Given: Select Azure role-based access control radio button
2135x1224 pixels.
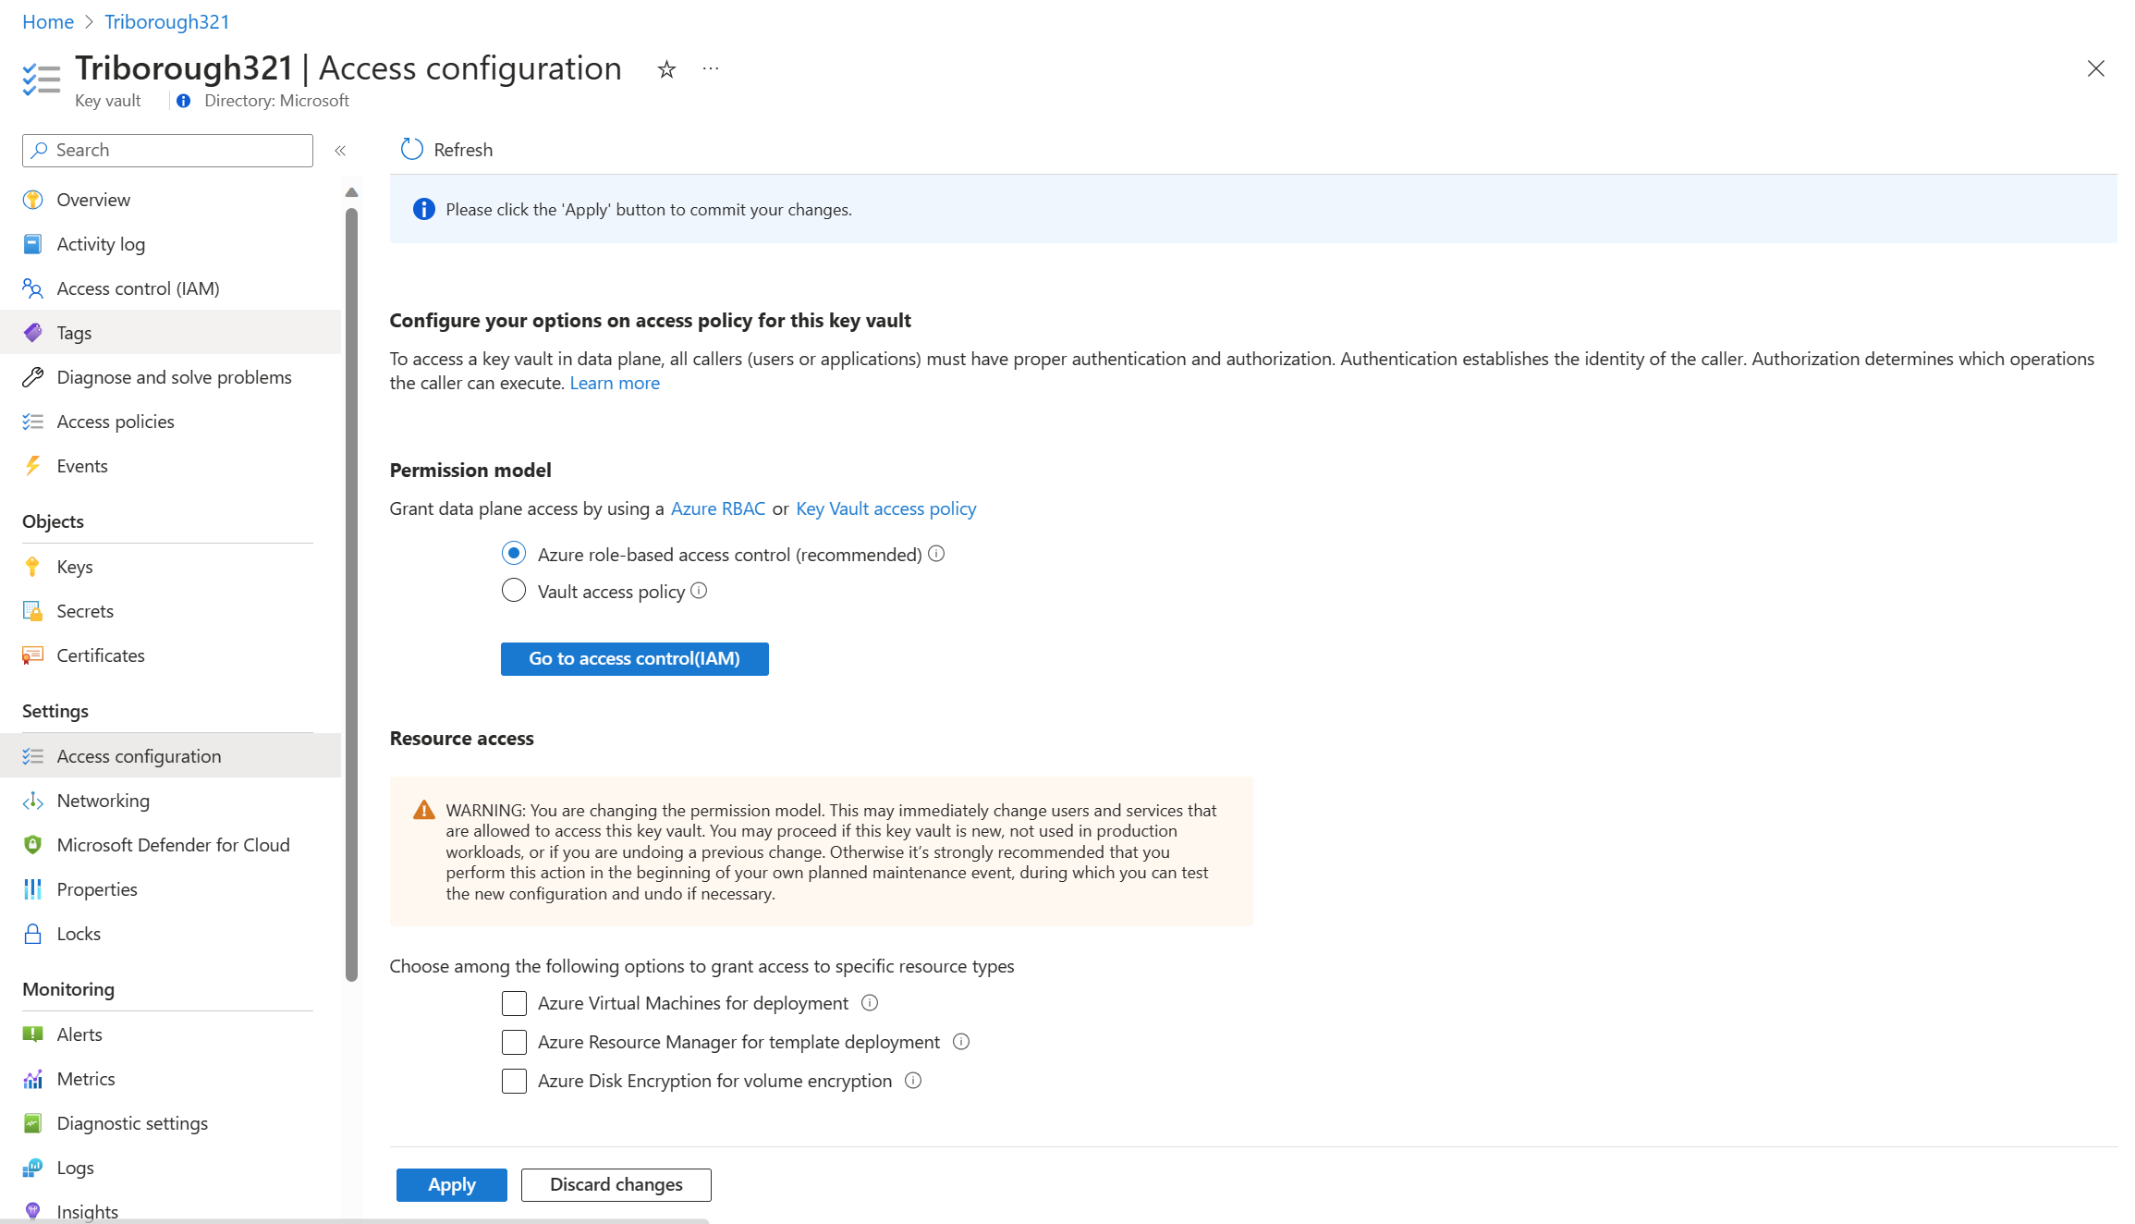Looking at the screenshot, I should click(x=513, y=554).
